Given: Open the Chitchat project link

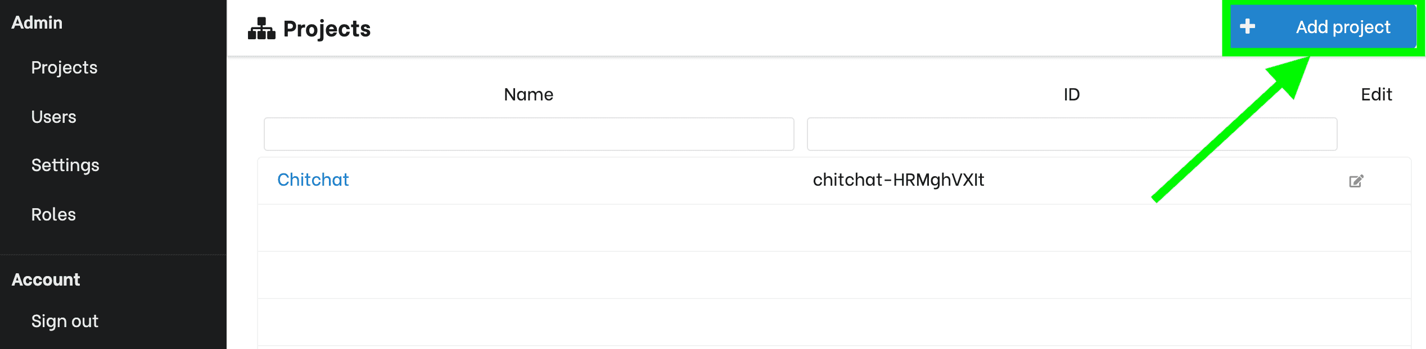Looking at the screenshot, I should click(313, 180).
